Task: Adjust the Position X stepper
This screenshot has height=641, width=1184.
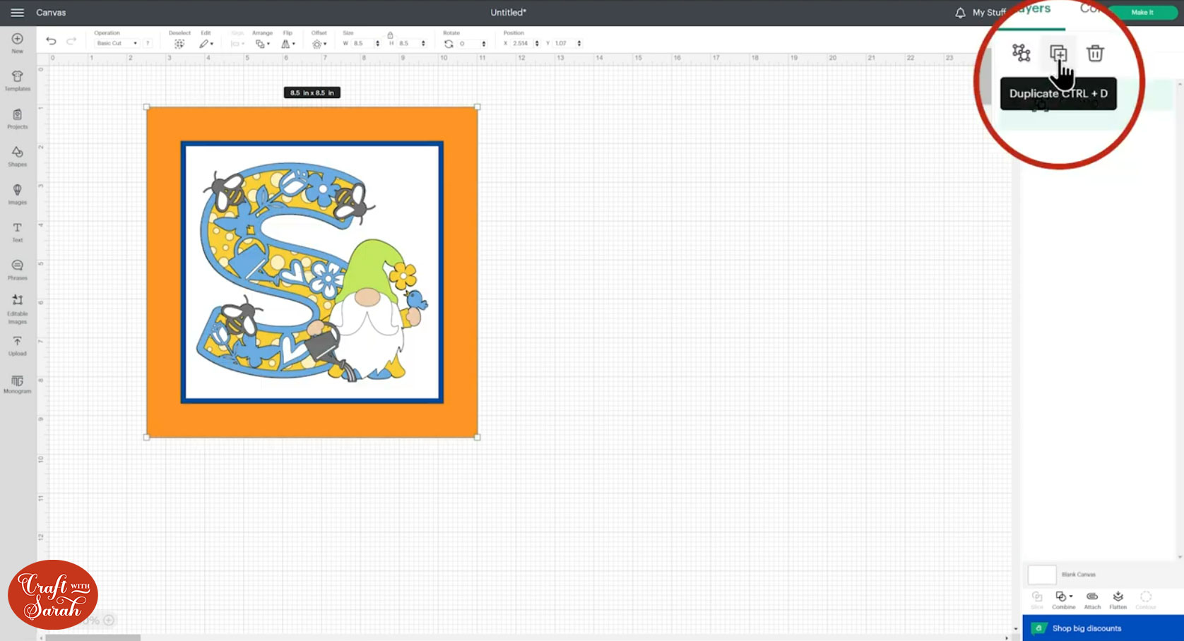Action: tap(537, 43)
